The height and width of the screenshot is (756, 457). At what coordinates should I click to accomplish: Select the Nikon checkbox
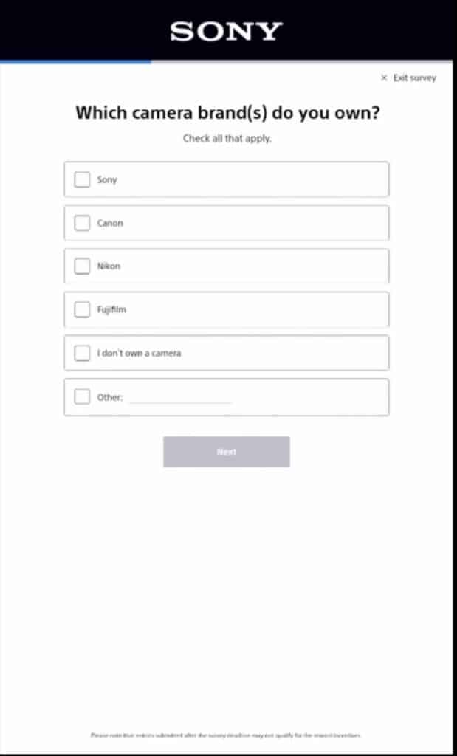pyautogui.click(x=82, y=266)
